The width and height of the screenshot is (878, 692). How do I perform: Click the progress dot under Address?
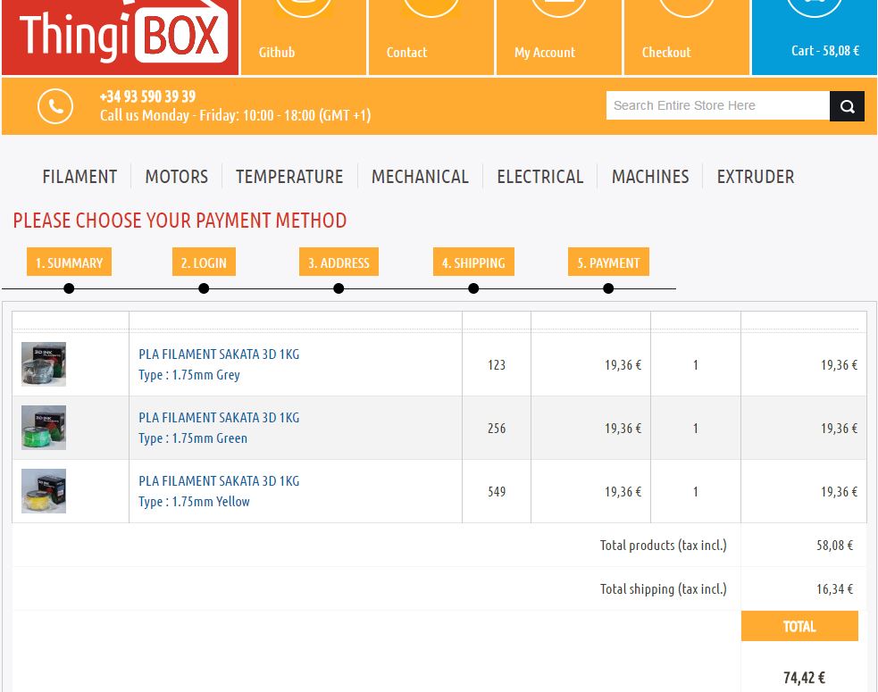click(339, 288)
